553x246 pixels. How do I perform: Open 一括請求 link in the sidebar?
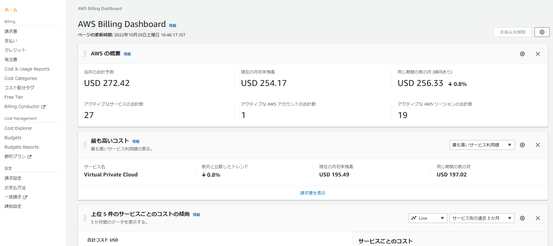pos(13,197)
